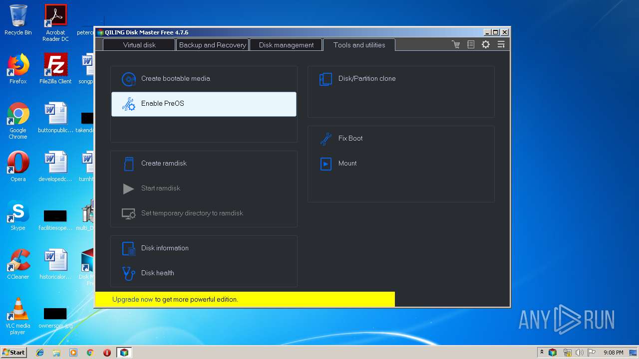The height and width of the screenshot is (359, 639).
Task: Click the 9:08 PM clock
Action: 613,353
